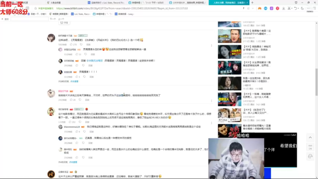Click the favorite star in the address bar

pyautogui.click(x=35, y=8)
